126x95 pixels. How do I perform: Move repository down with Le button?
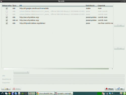pos(119,48)
